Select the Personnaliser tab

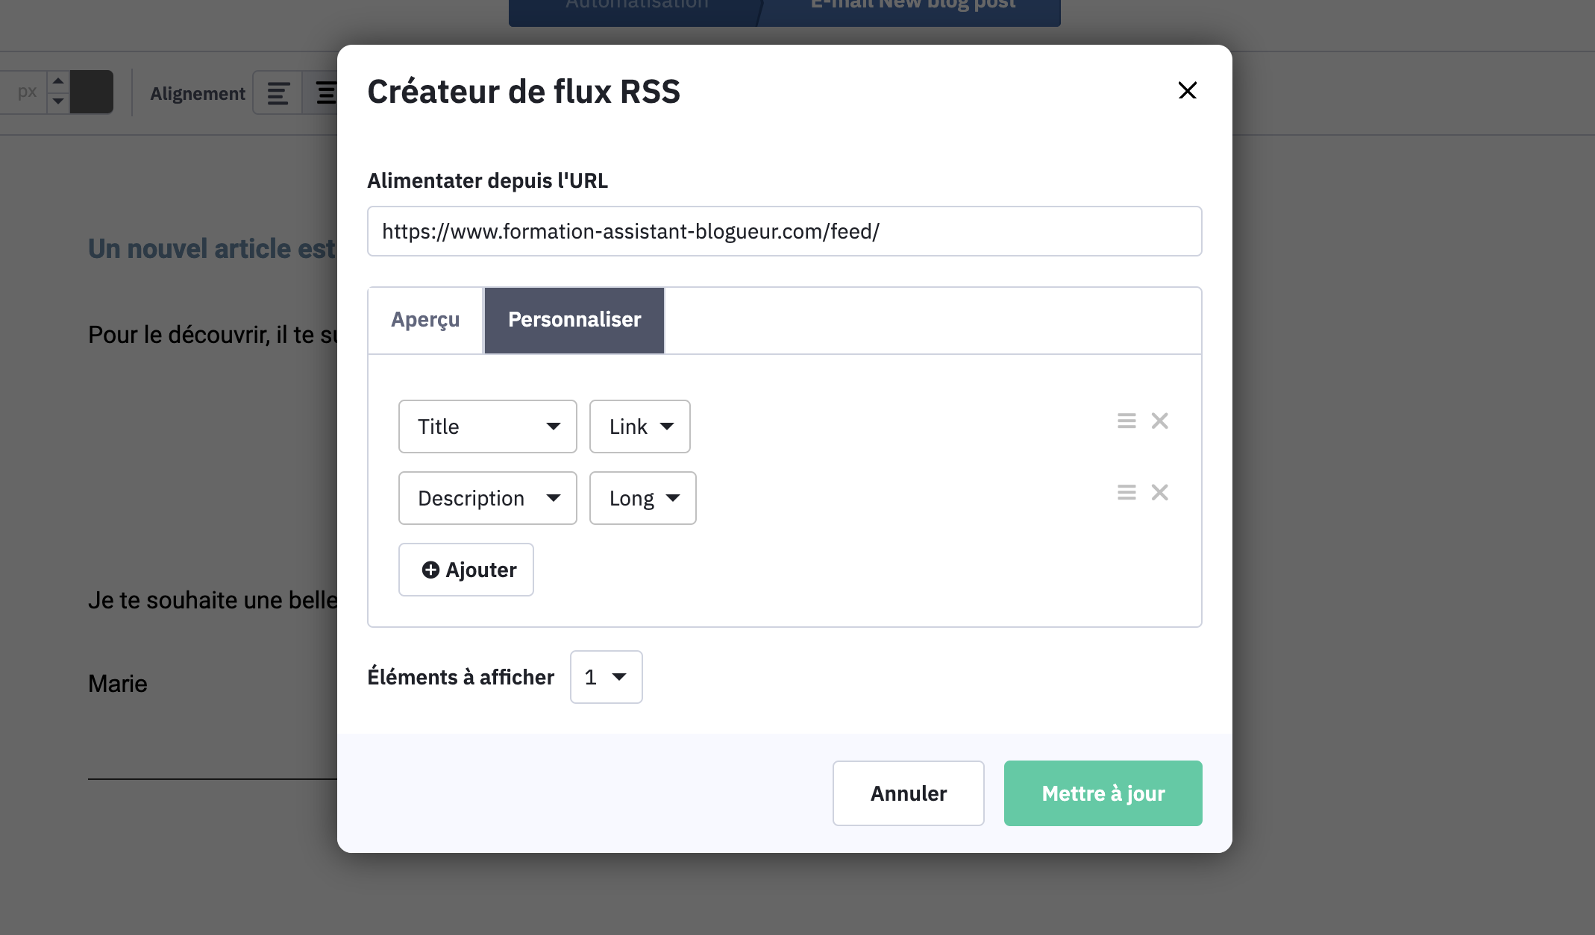(574, 320)
